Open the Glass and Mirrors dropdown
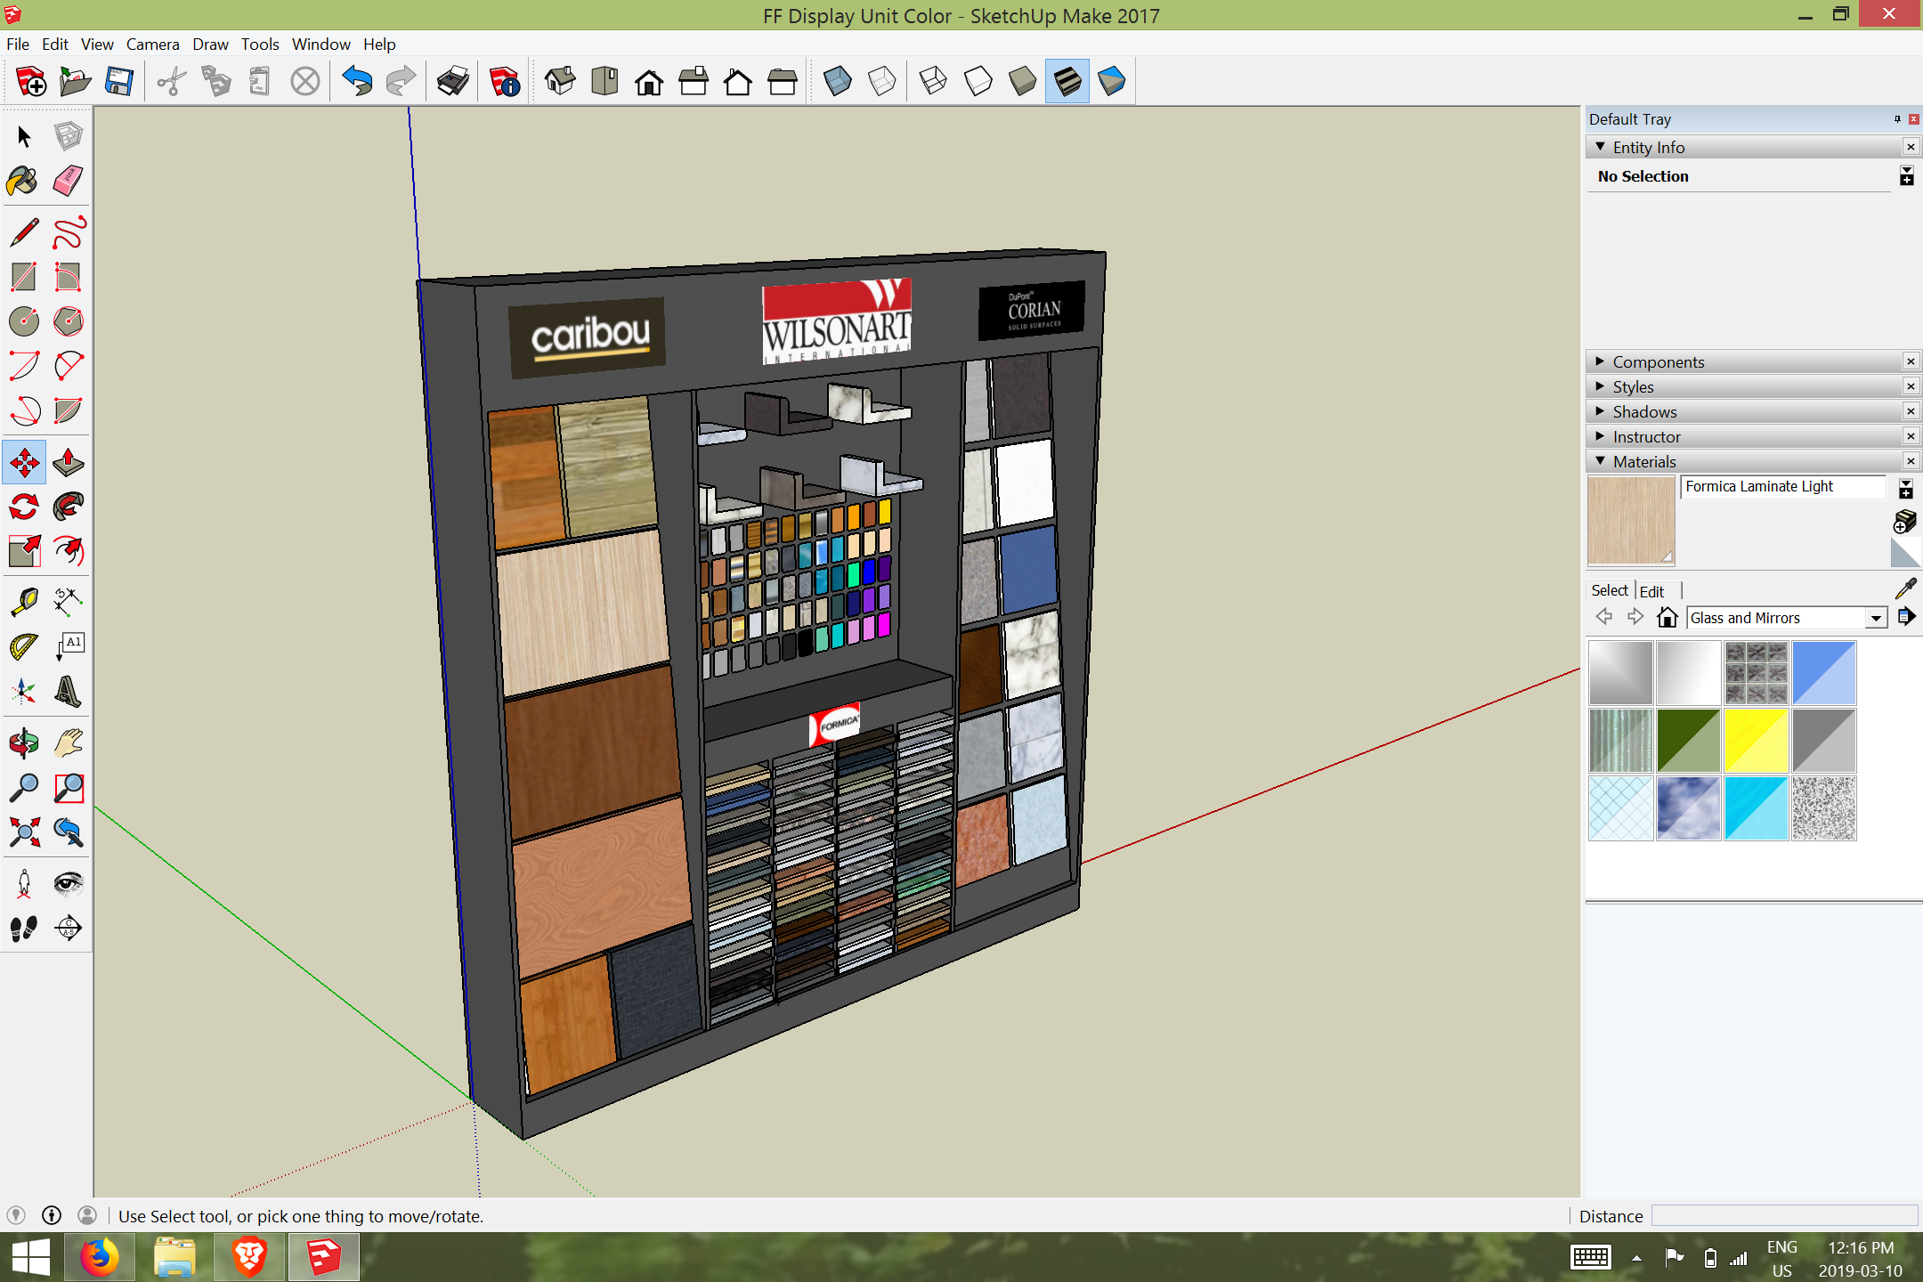The width and height of the screenshot is (1923, 1282). point(1876,618)
